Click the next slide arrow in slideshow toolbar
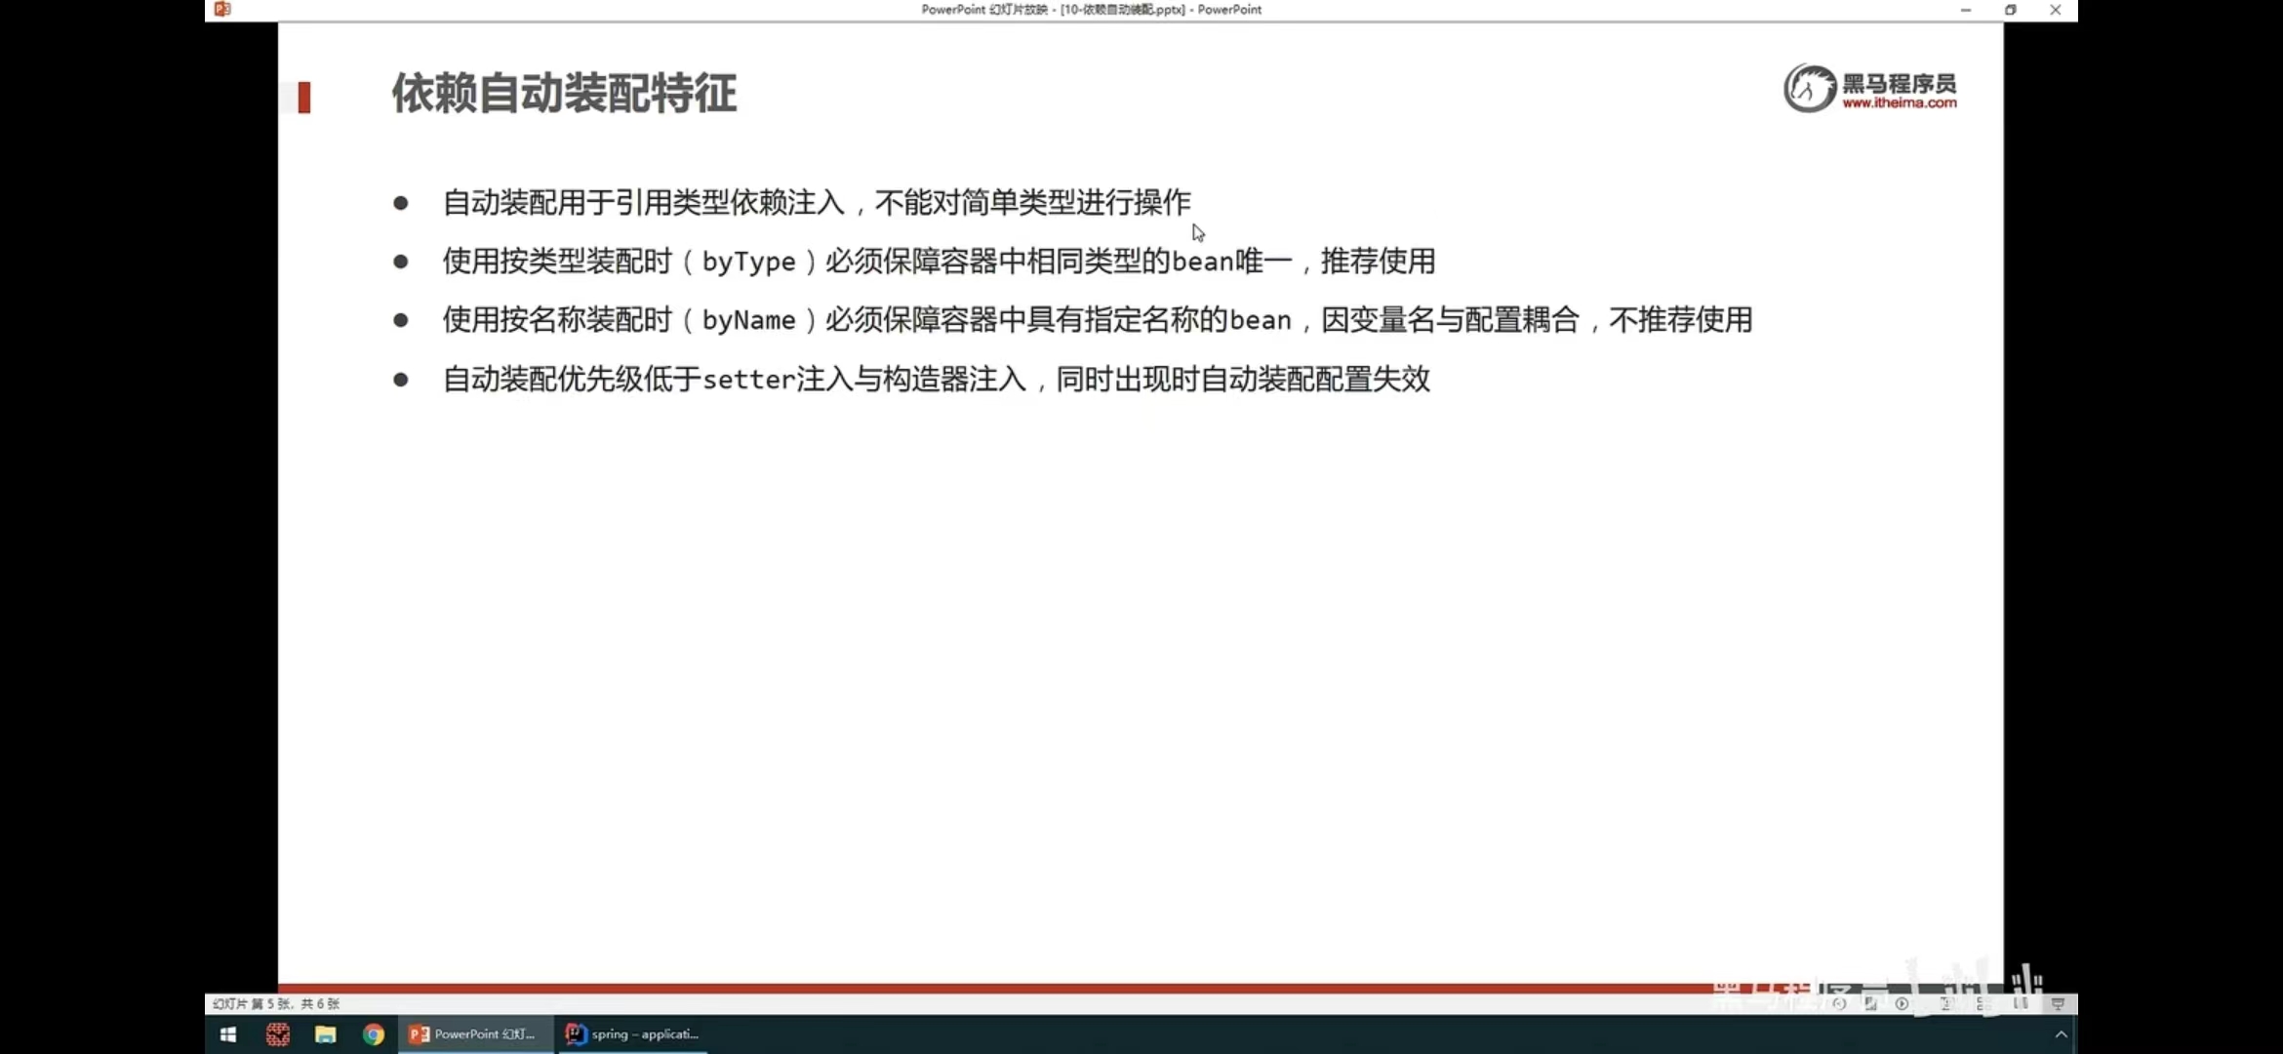 [x=1902, y=1003]
